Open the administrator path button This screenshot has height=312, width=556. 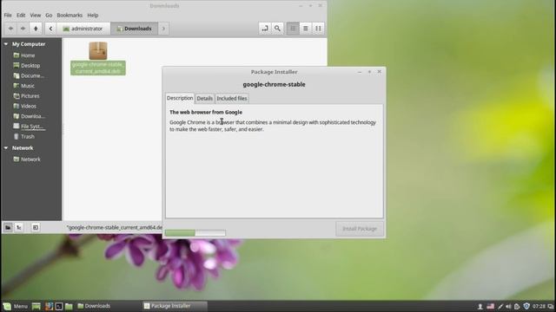tap(83, 29)
